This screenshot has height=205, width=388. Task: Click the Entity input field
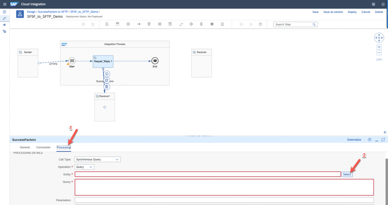[x=208, y=174]
